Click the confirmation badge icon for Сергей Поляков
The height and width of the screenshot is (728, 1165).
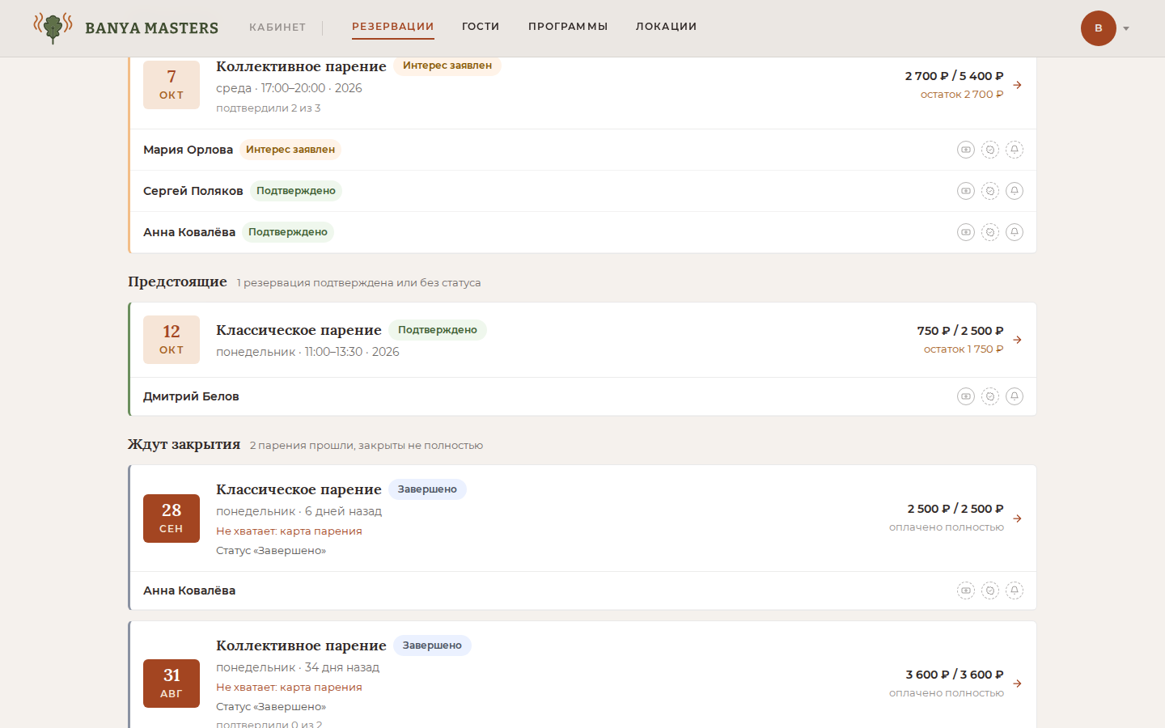(x=990, y=191)
